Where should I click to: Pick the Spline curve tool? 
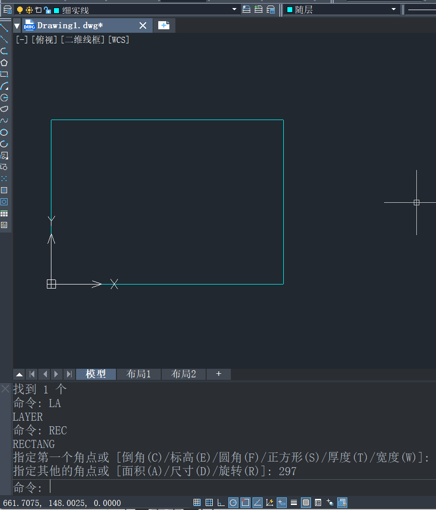coord(4,121)
